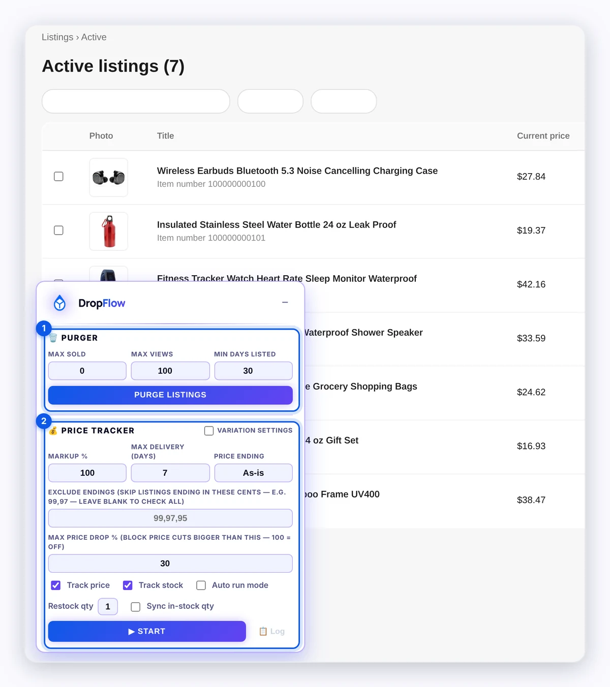Click the Restock qty input field
This screenshot has width=610, height=687.
point(108,606)
